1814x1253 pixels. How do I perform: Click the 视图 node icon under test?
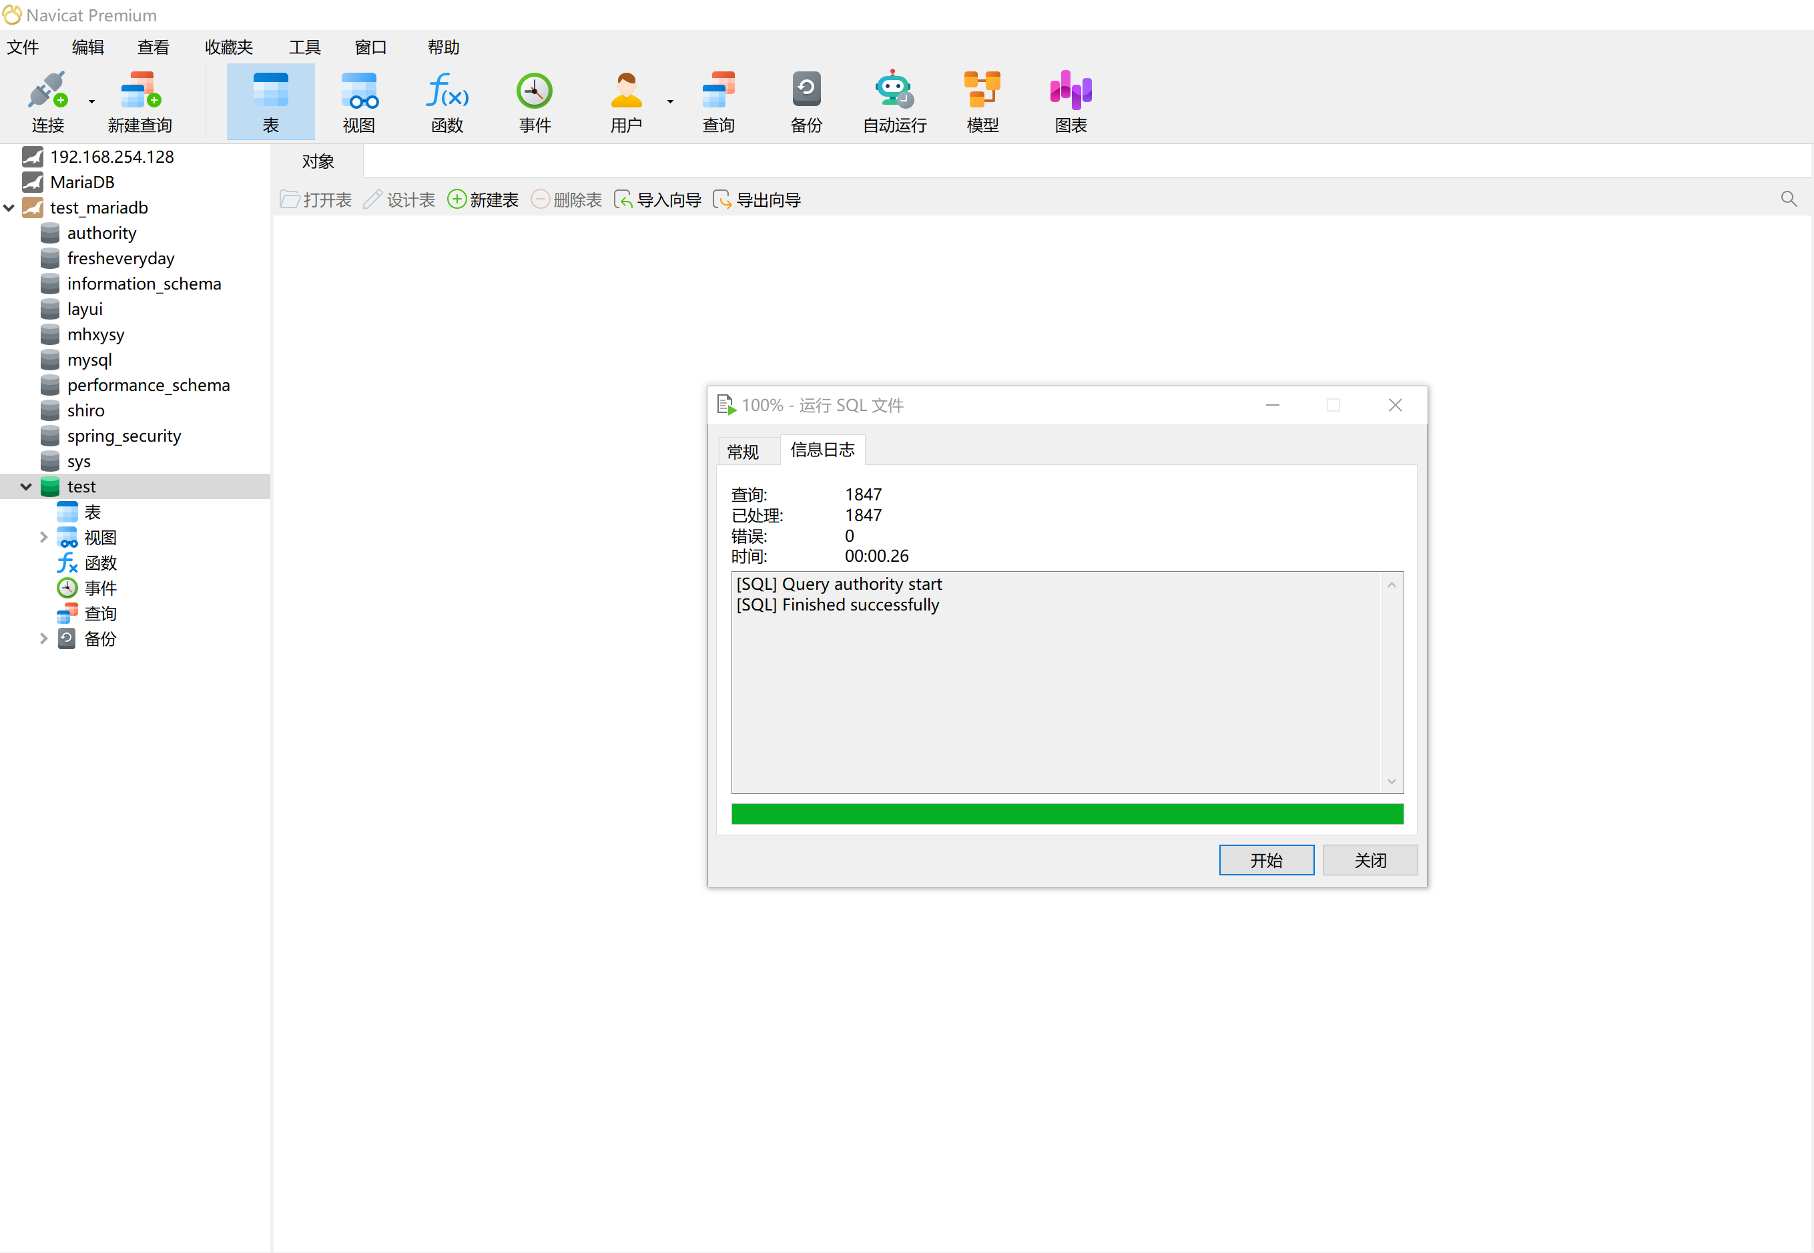tap(67, 538)
